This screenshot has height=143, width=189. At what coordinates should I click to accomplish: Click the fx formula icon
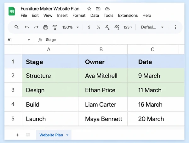coord(40,40)
